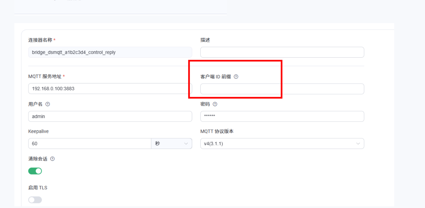
Task: Click the help icon next to 清除会话
Action: [52, 159]
